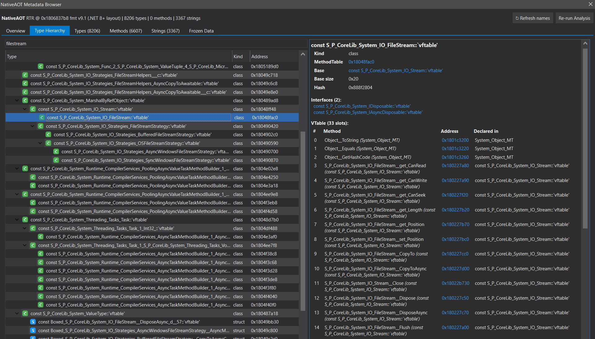
Task: Click the class icon of FileStream vftable row
Action: click(42, 118)
